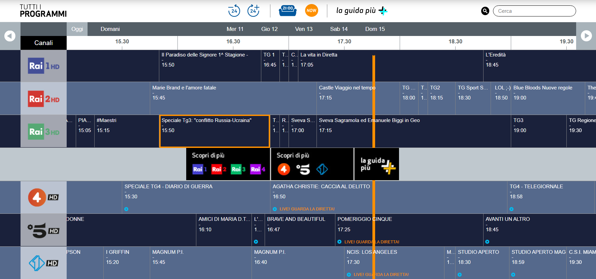Open Blue Bloods Nuove regole program

coord(548,98)
